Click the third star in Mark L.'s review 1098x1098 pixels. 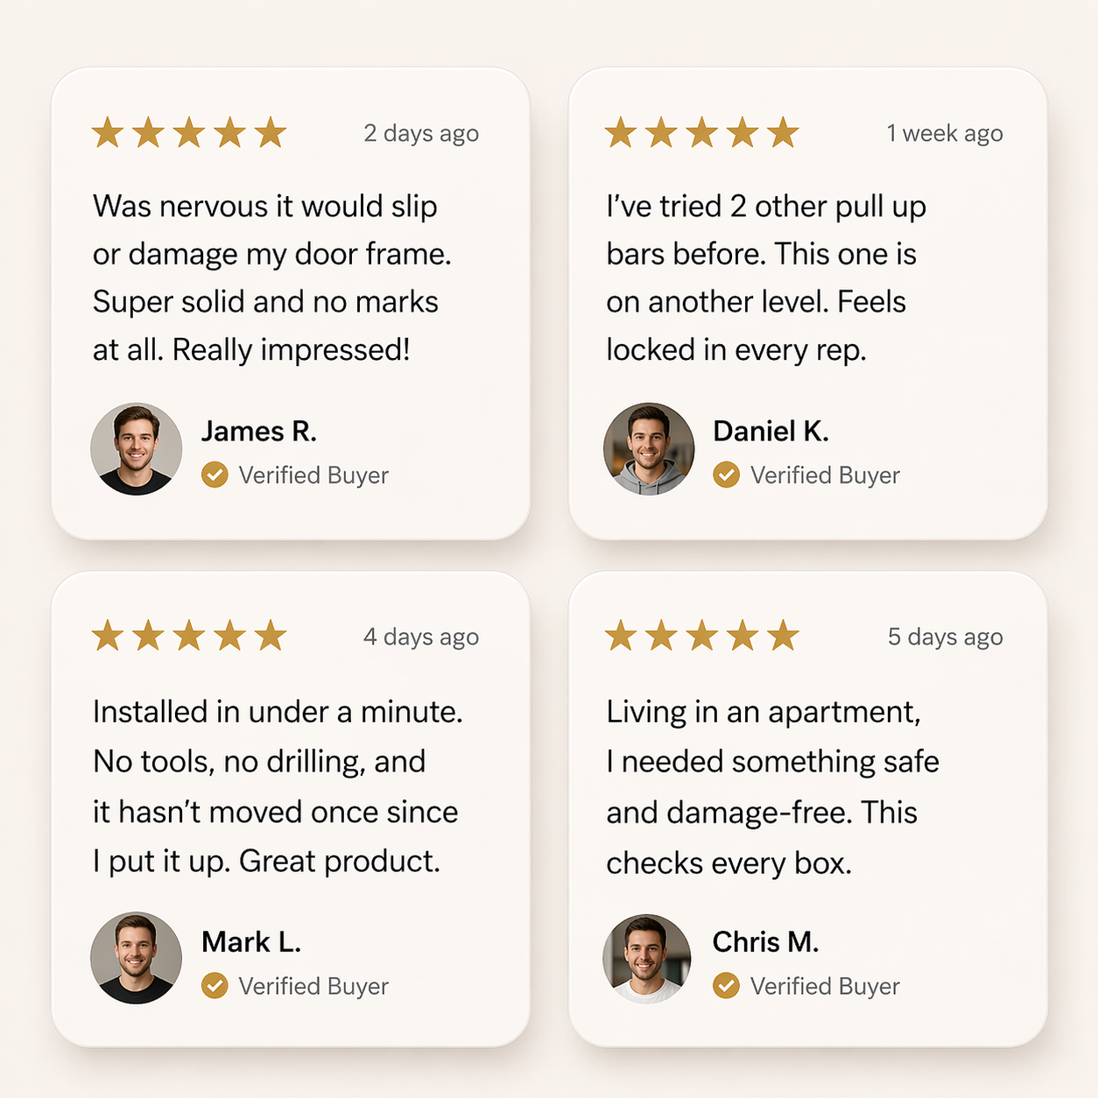pos(189,636)
